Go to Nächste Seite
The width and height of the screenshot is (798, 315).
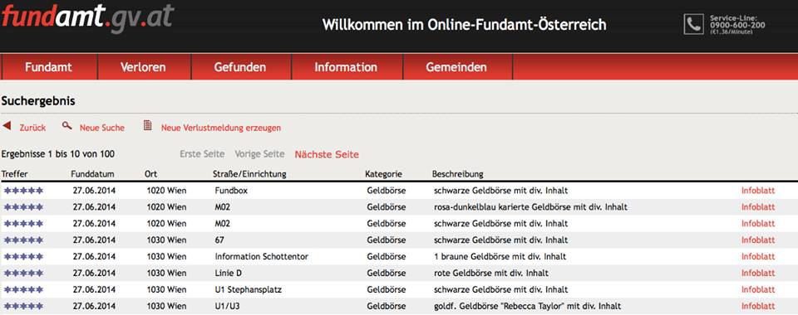click(x=327, y=155)
